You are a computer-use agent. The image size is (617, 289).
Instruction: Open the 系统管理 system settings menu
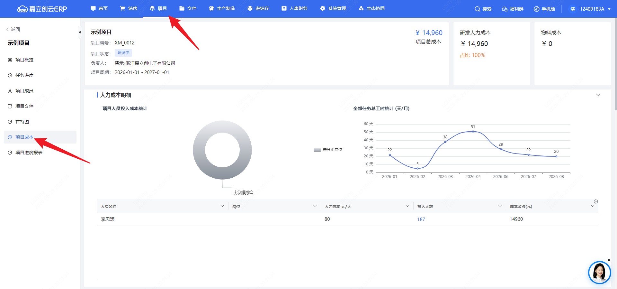pos(333,8)
